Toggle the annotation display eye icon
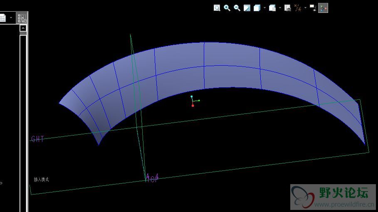 pyautogui.click(x=313, y=8)
